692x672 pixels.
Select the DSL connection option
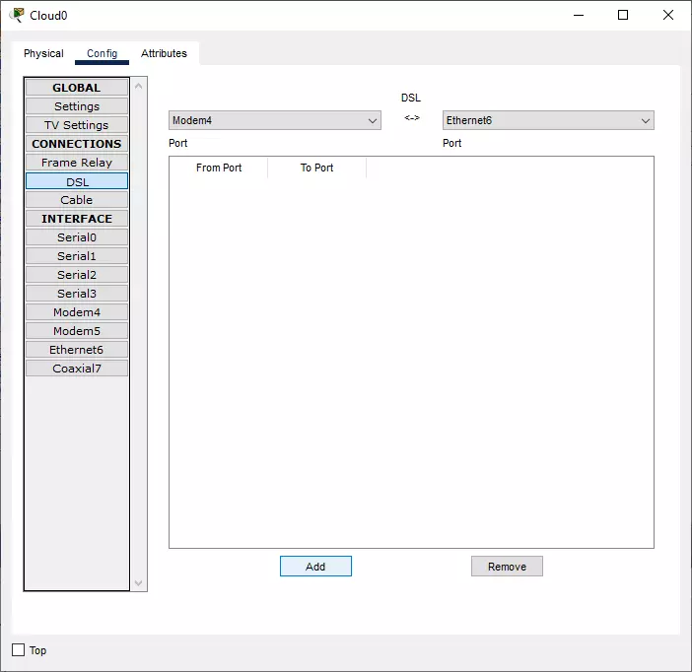77,181
